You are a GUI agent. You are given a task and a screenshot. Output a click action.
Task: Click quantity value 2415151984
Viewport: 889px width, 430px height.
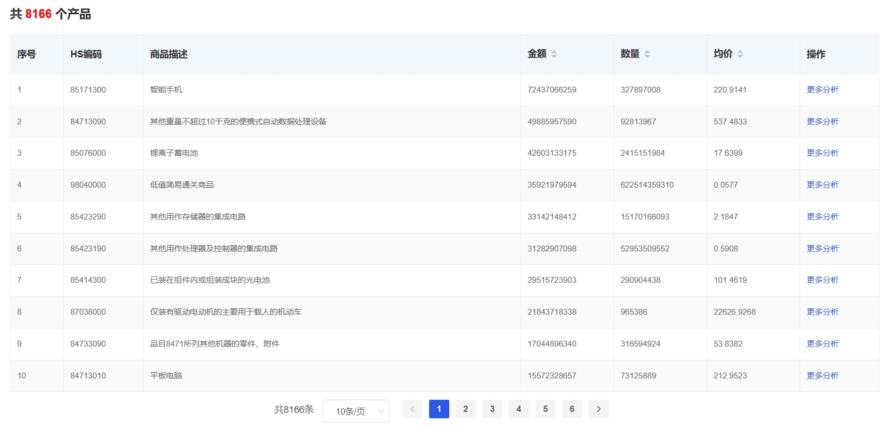tap(643, 153)
